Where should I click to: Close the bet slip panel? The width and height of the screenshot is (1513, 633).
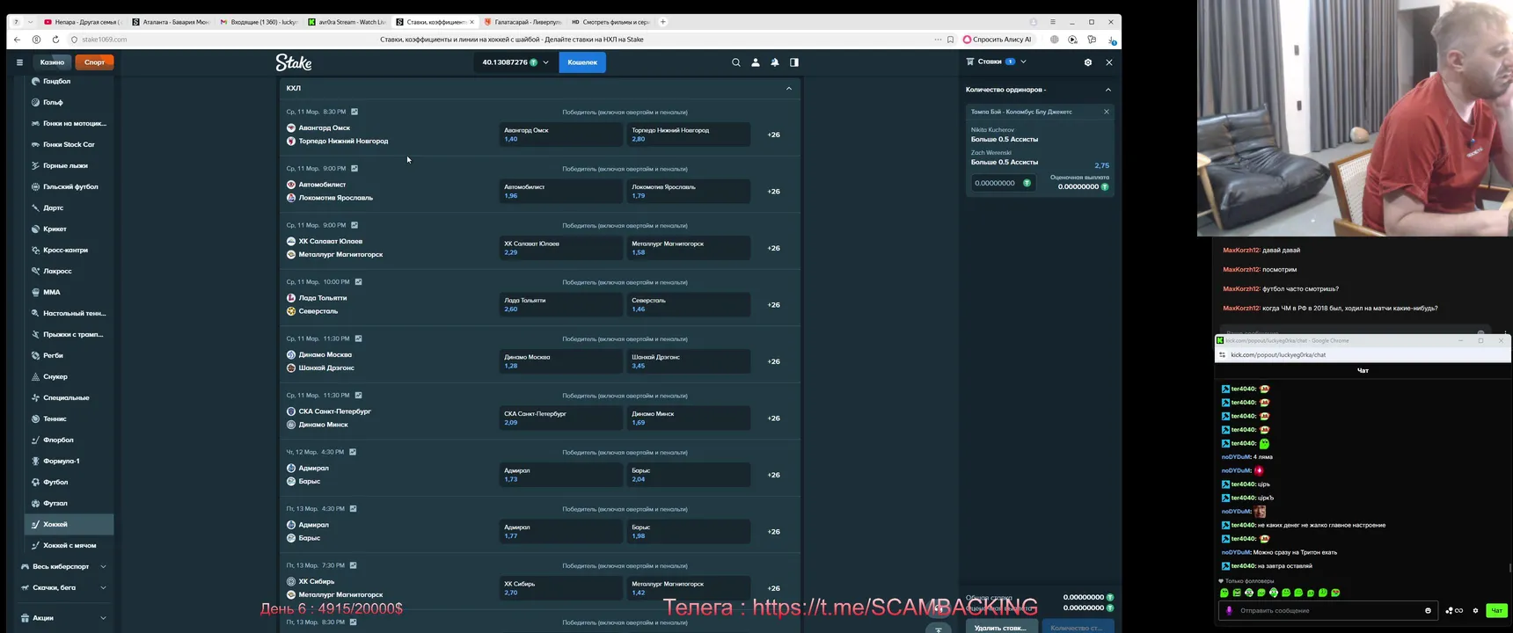1109,62
